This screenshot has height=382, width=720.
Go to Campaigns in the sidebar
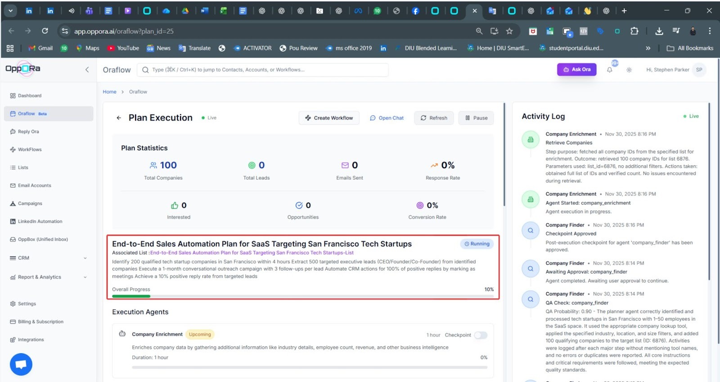30,204
